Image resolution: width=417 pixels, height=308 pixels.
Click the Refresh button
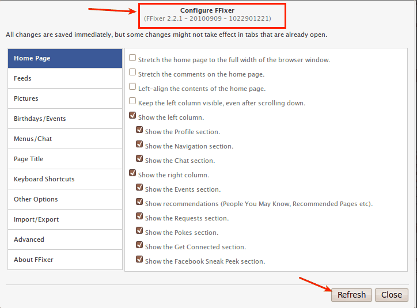(351, 295)
